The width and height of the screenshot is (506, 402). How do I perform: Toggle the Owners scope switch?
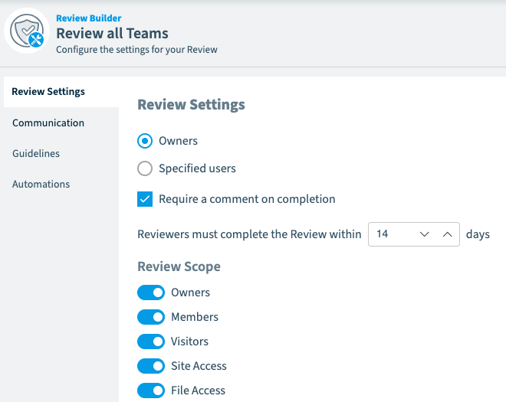tap(151, 293)
